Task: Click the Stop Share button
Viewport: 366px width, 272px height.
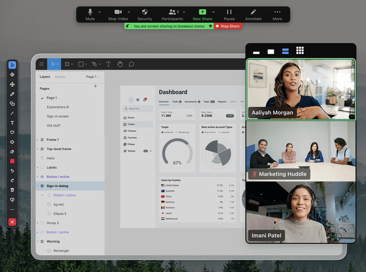Action: pos(228,26)
